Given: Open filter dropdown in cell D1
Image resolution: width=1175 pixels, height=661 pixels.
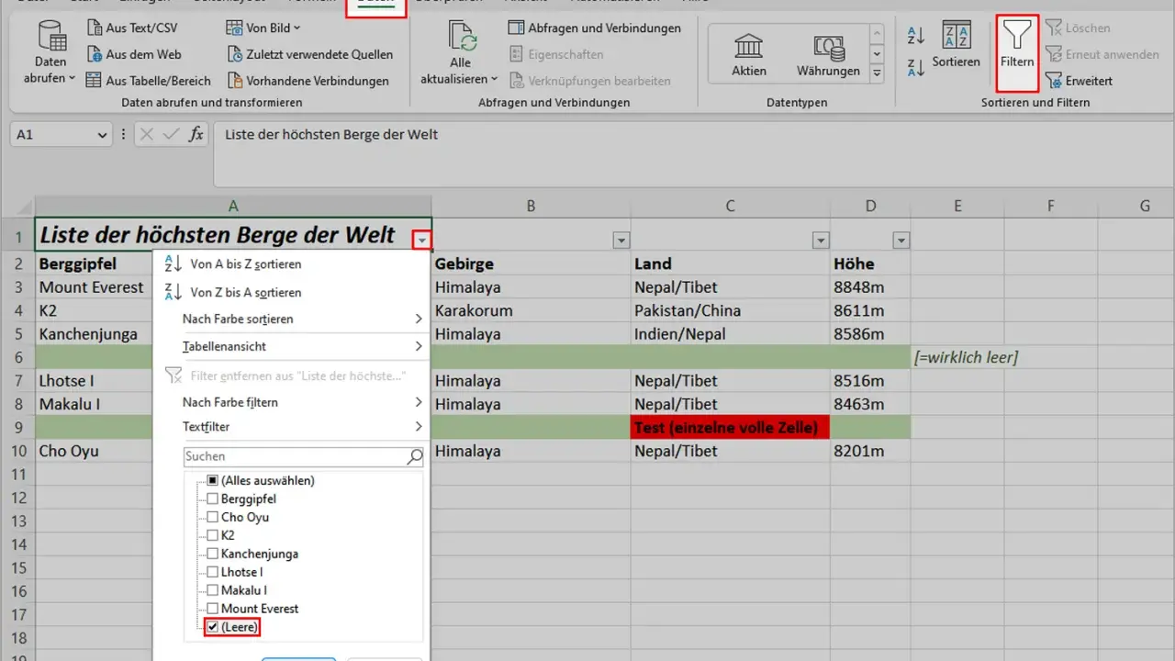Looking at the screenshot, I should pyautogui.click(x=901, y=241).
